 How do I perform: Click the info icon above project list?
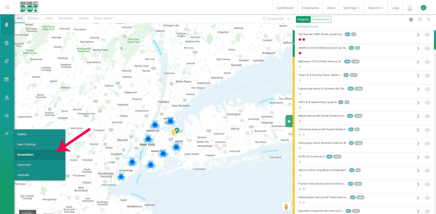point(411,20)
